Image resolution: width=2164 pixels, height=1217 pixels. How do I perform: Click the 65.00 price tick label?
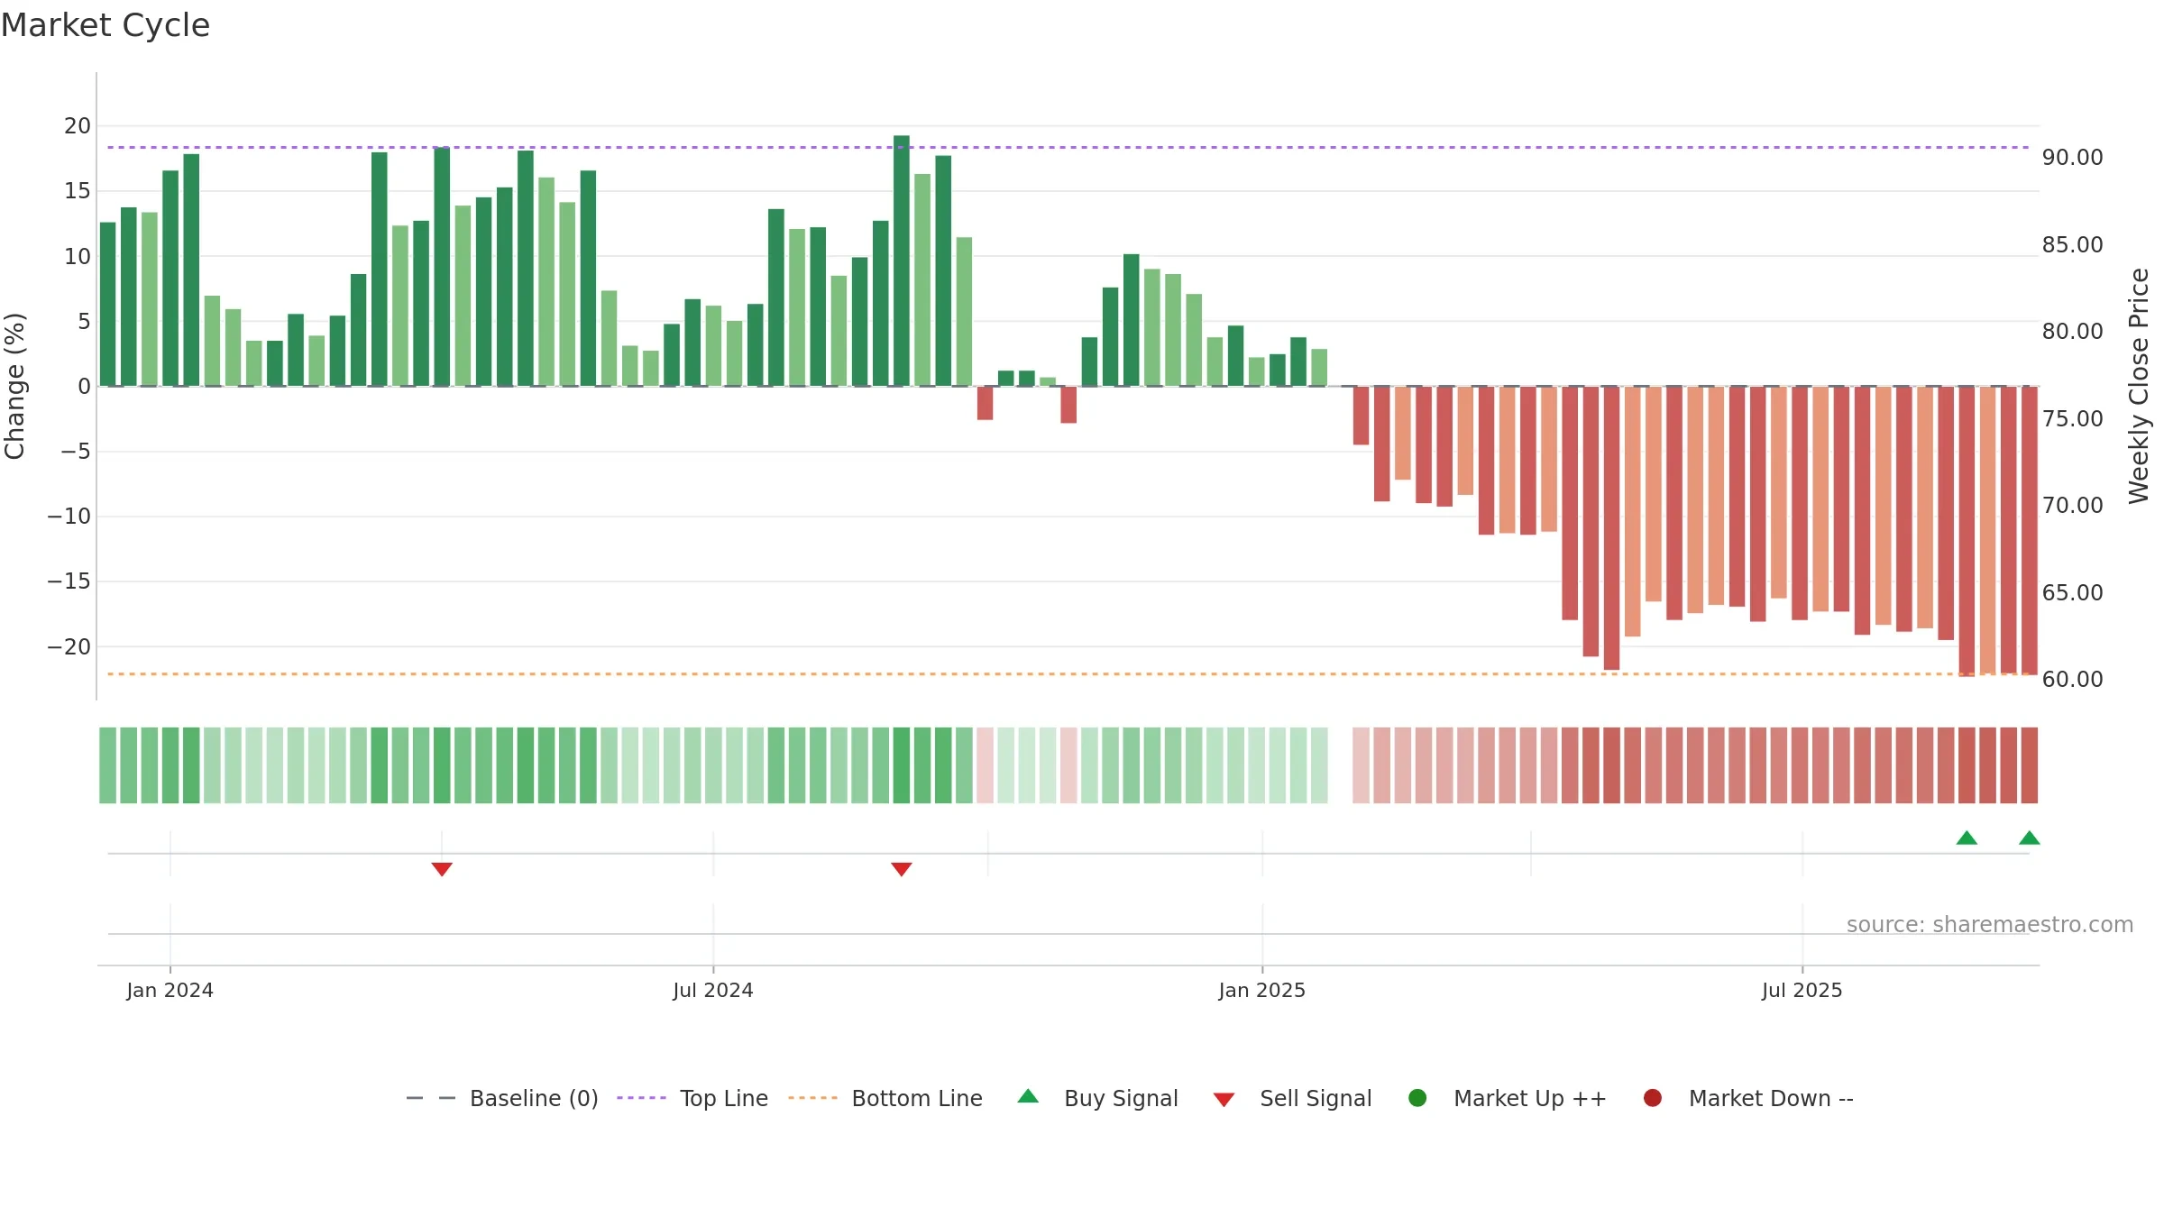[x=2072, y=593]
